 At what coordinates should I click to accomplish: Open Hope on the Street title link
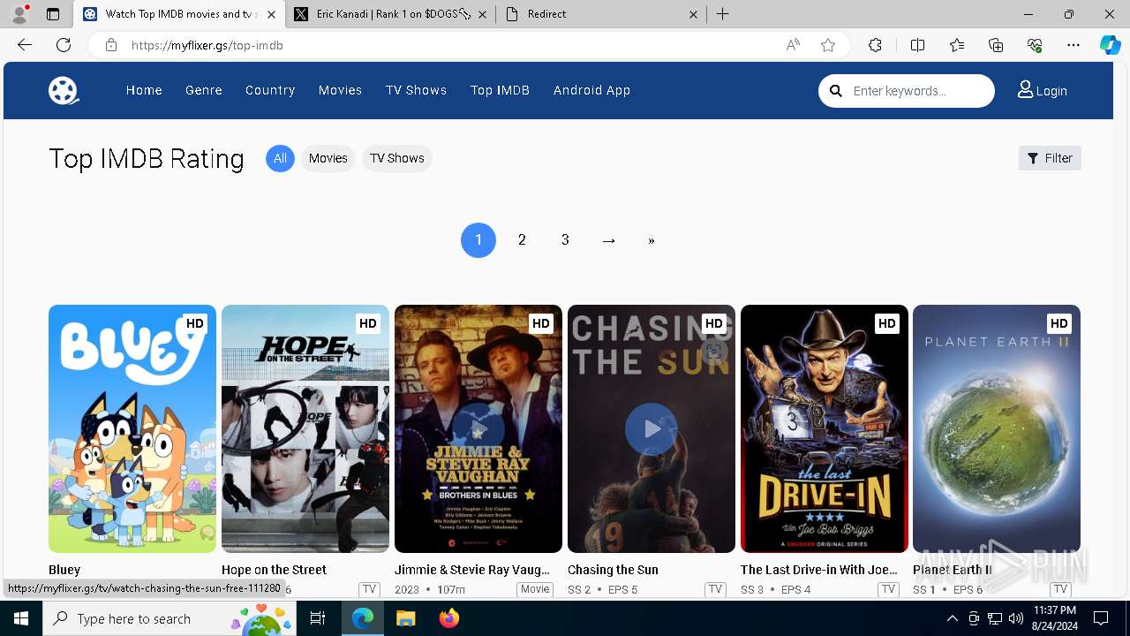tap(274, 570)
